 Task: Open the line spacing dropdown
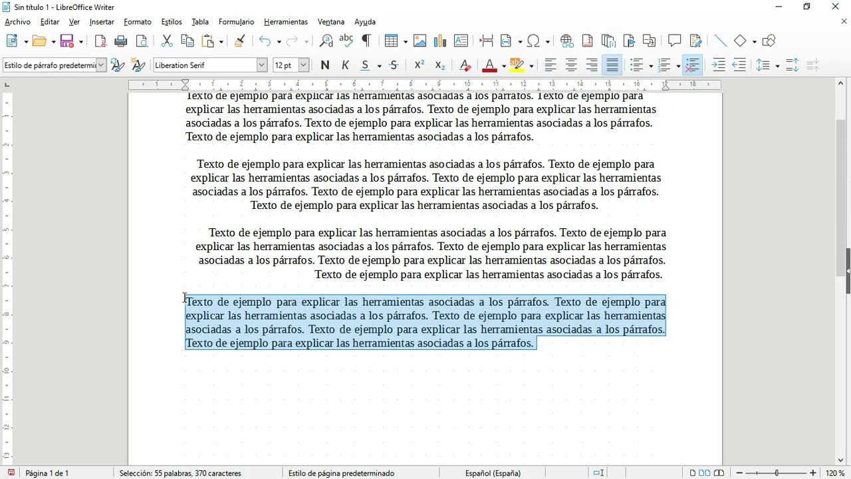(777, 66)
